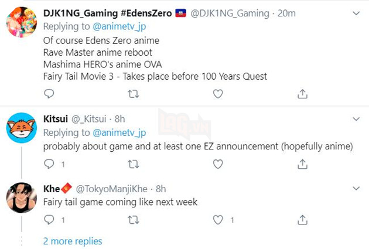Reply to Khe's Fairy Tail game tweet
The image size is (369, 249).
49,220
